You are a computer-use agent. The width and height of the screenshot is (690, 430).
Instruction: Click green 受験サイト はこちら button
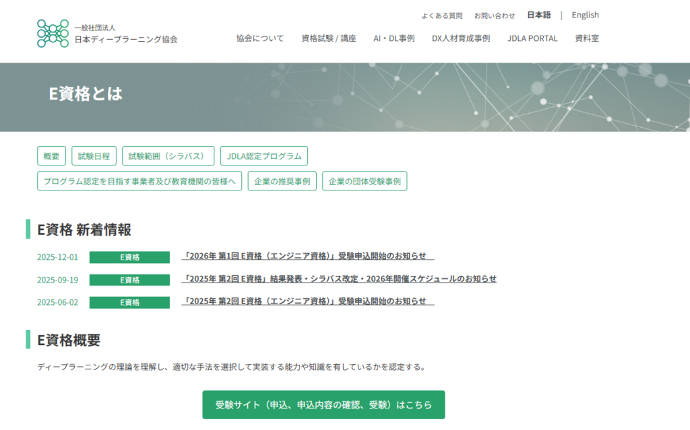pyautogui.click(x=323, y=405)
